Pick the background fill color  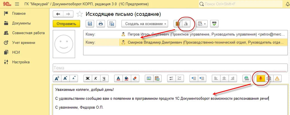(x=127, y=78)
